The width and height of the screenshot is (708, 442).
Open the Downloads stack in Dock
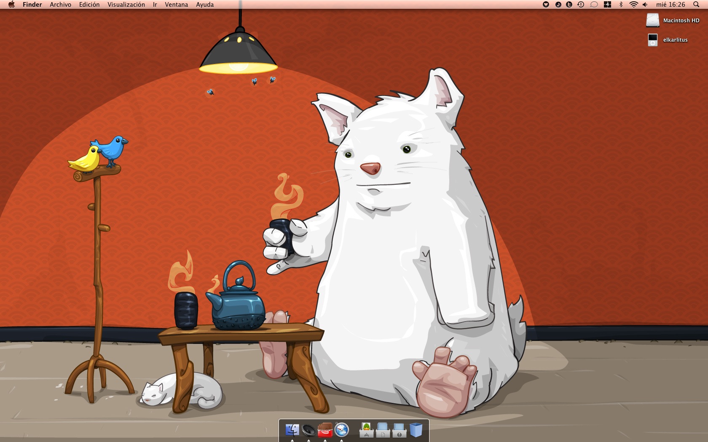pyautogui.click(x=399, y=430)
